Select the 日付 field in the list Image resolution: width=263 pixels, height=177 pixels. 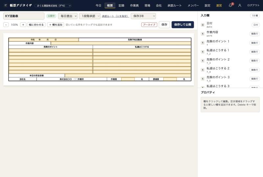[x=230, y=25]
